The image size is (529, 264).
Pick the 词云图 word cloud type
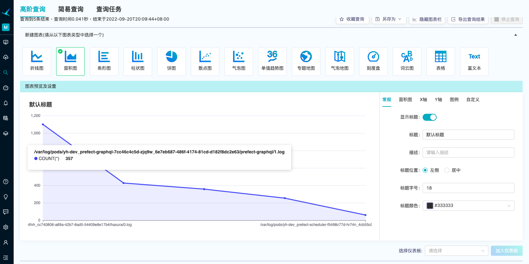coord(407,61)
